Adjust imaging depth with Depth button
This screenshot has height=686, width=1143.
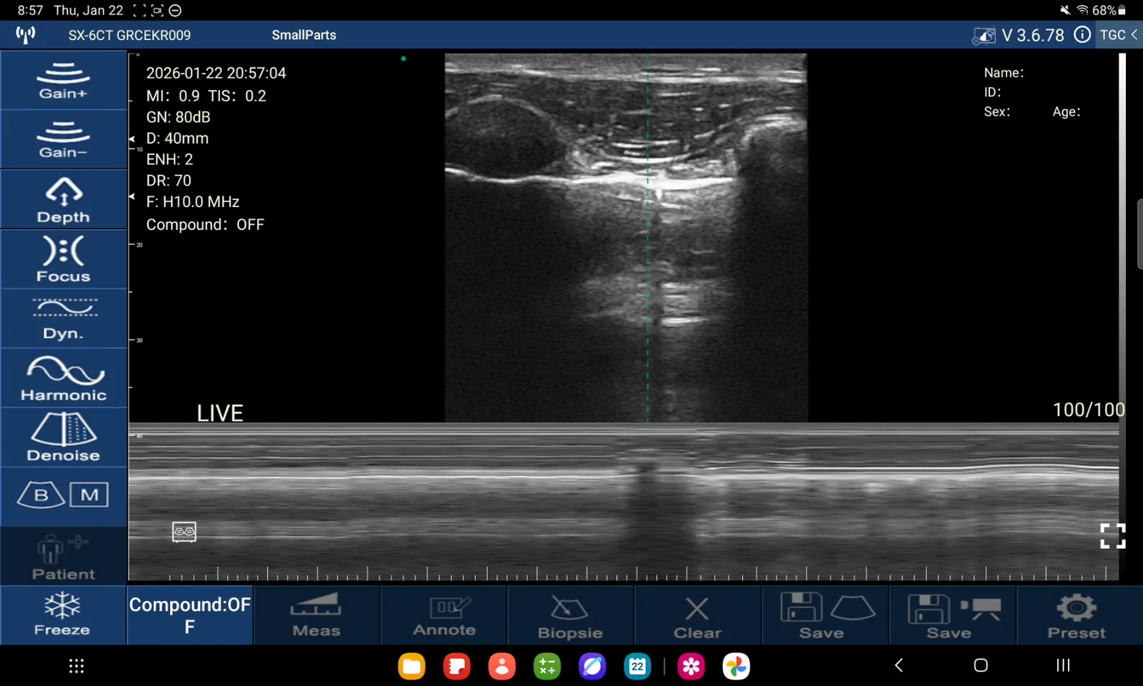pyautogui.click(x=64, y=199)
